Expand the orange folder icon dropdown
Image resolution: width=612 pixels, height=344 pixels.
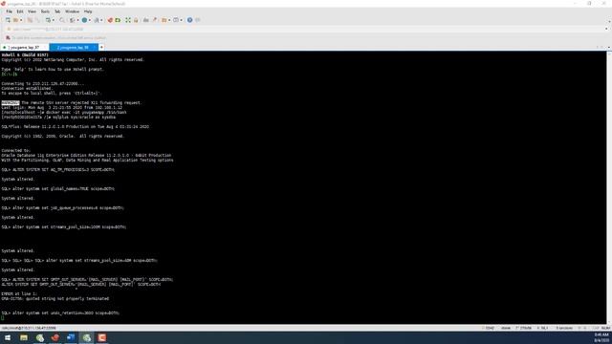pos(169,20)
